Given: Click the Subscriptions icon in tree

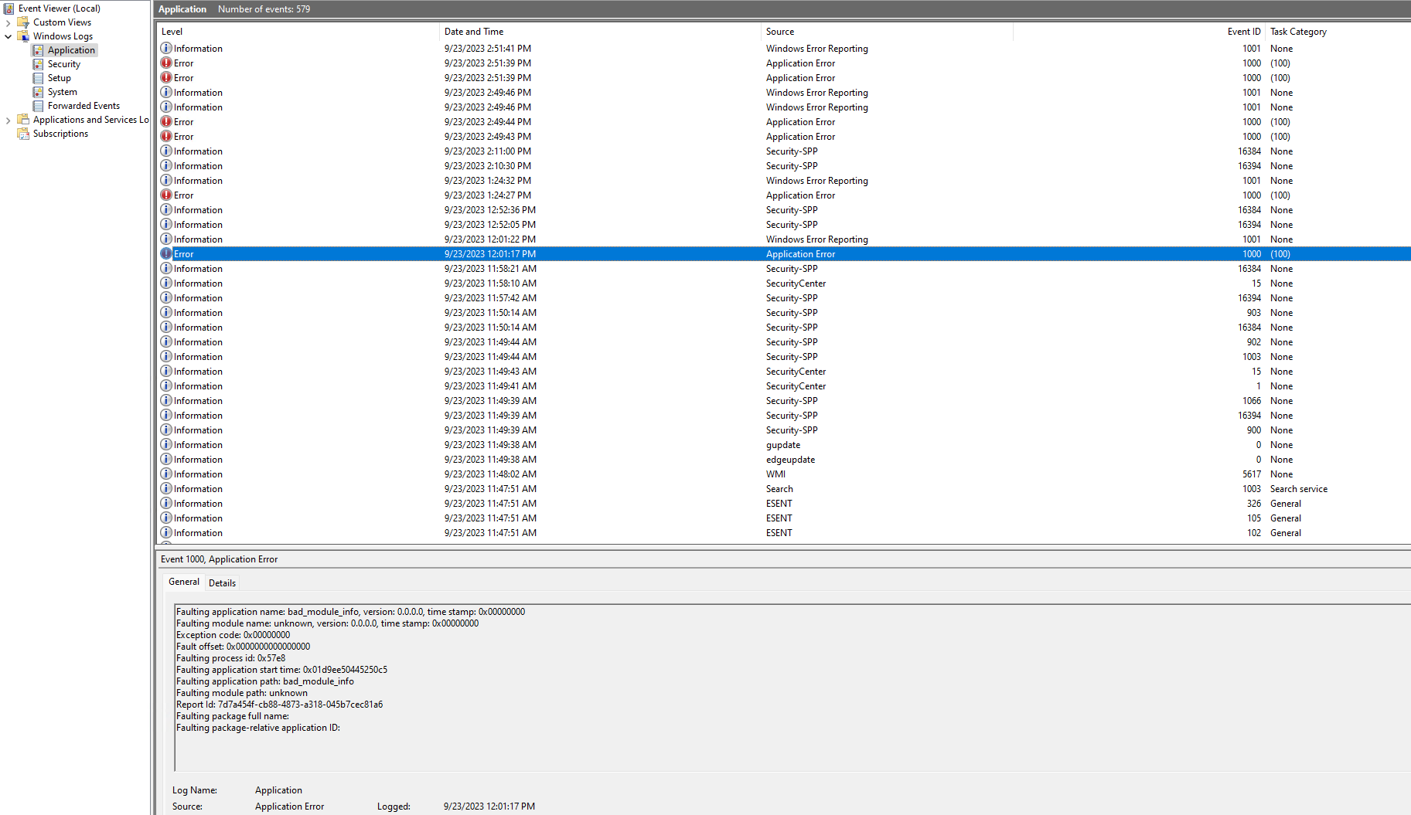Looking at the screenshot, I should 23,134.
